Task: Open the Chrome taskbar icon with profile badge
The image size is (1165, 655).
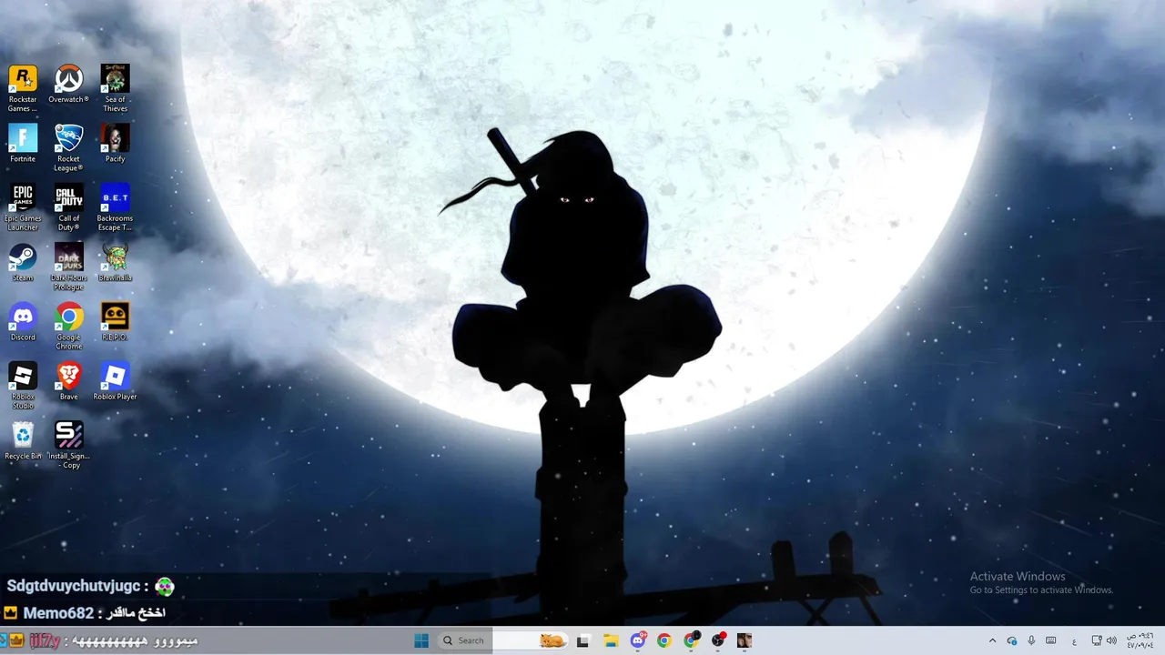Action: point(692,640)
